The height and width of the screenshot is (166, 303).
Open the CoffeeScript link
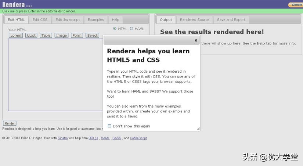[138, 138]
